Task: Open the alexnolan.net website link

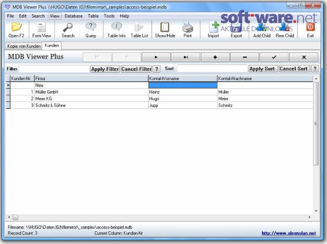Action: (288, 233)
